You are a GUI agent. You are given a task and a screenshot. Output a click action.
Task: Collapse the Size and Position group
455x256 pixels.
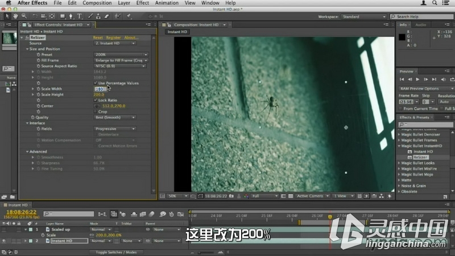[x=27, y=49]
